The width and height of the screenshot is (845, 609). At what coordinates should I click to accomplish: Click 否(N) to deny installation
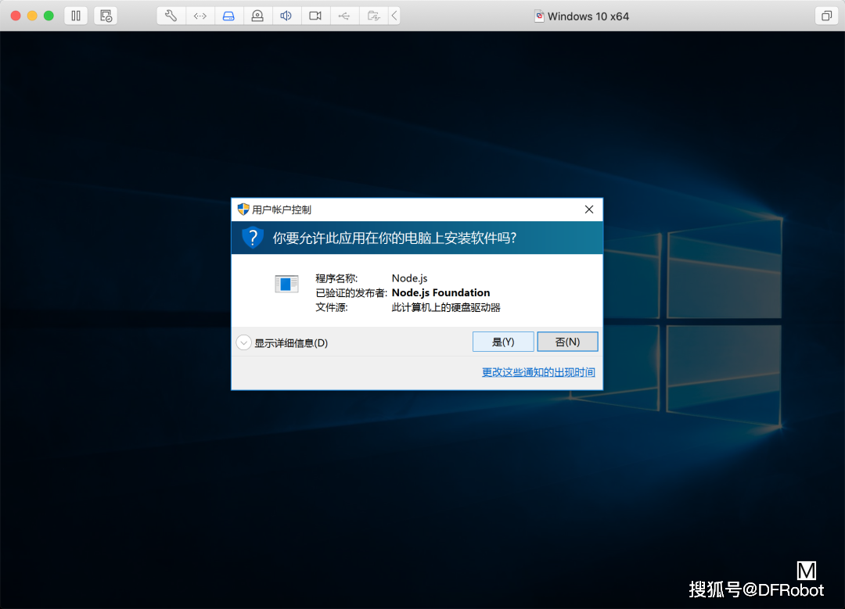[x=567, y=342]
